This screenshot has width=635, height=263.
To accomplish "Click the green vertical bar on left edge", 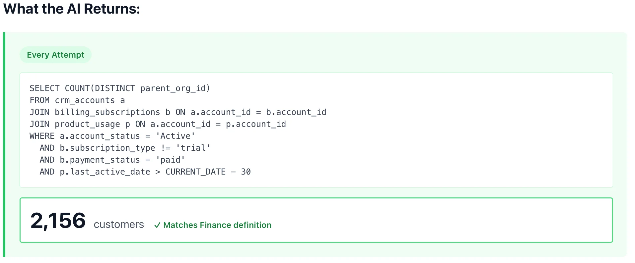I will tap(4, 144).
